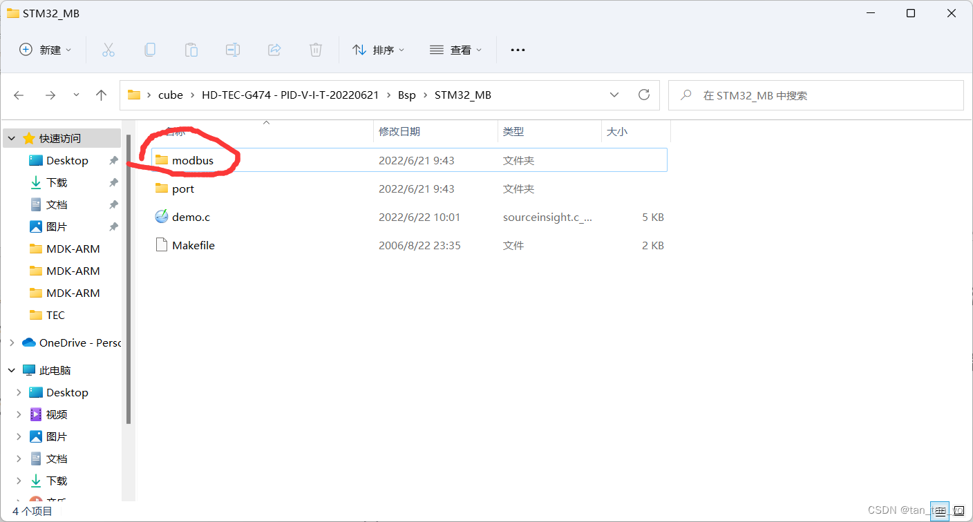Sort by the Date modified (修改日期) column header
This screenshot has width=973, height=522.
tap(435, 131)
